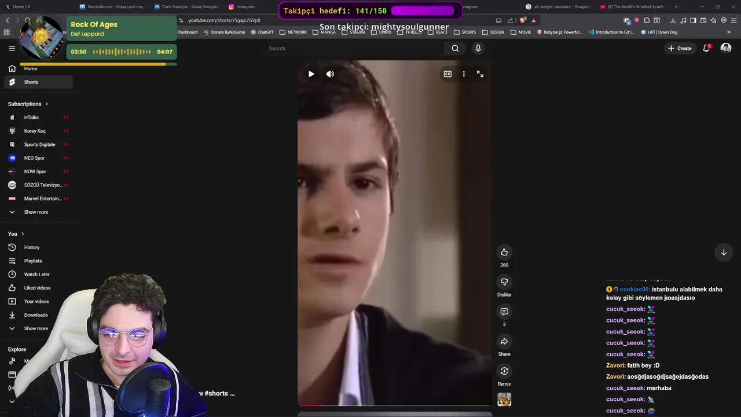This screenshot has width=741, height=417.
Task: Go back with the browser back arrow
Action: [7, 20]
